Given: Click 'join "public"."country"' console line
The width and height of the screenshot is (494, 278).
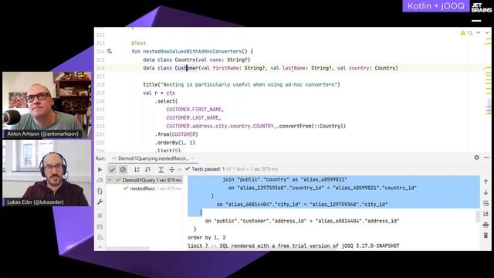Looking at the screenshot, I should point(285,180).
